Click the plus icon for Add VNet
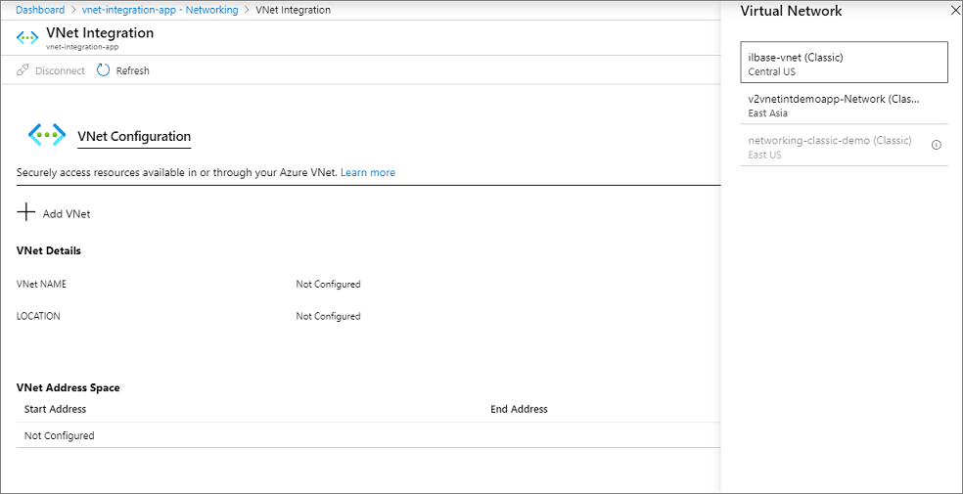 25,213
